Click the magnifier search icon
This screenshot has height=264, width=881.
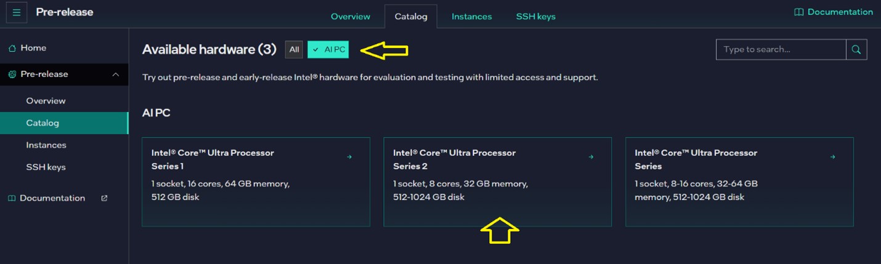[856, 49]
